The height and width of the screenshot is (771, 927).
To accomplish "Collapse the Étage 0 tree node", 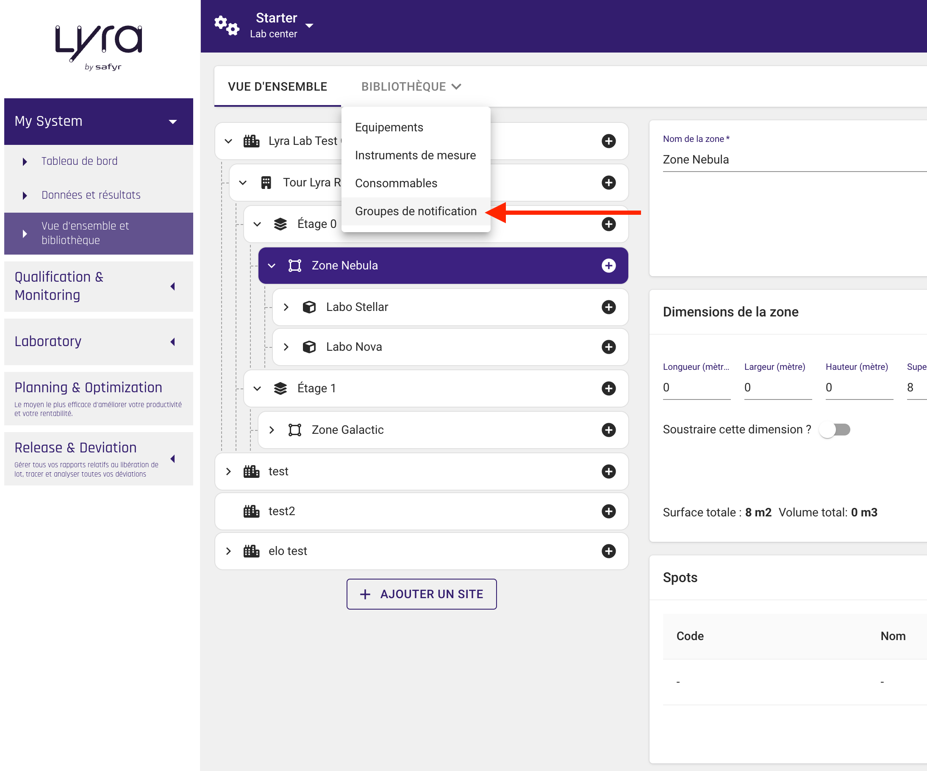I will (257, 224).
